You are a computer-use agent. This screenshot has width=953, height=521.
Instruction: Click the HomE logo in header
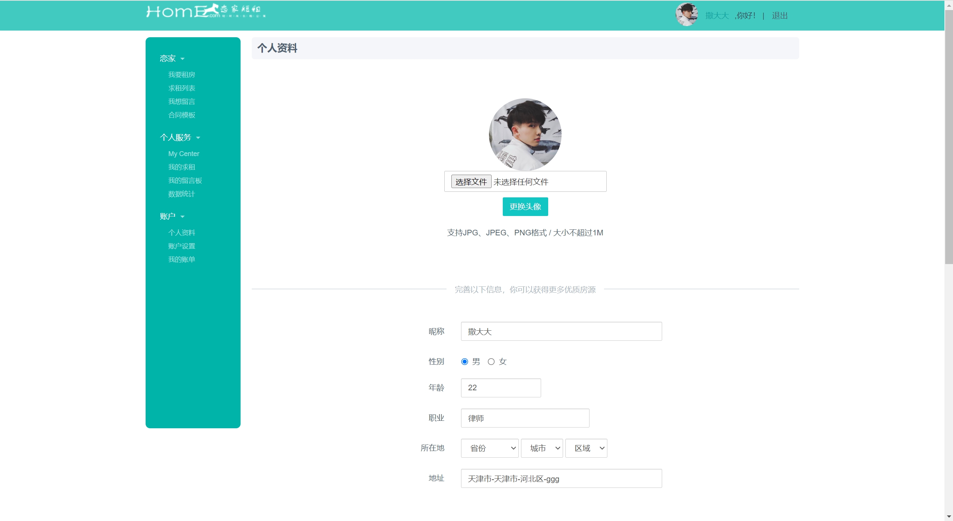pyautogui.click(x=205, y=11)
